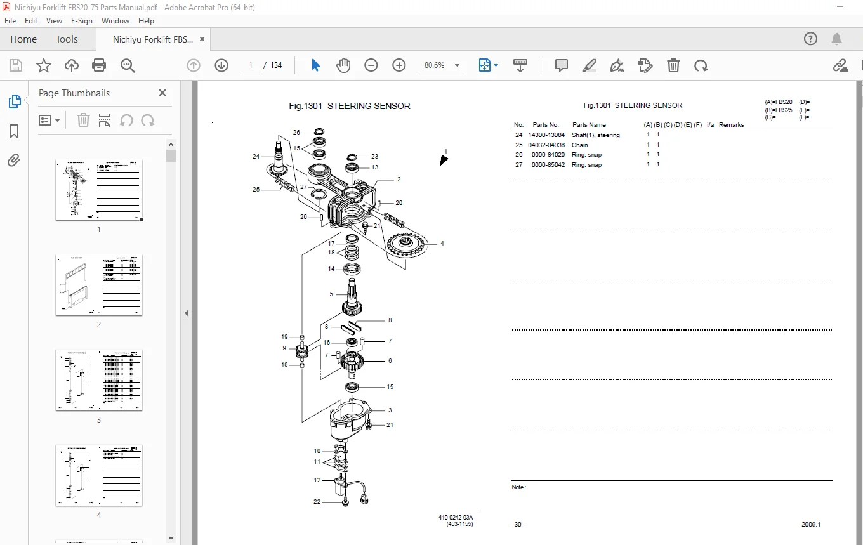Open the E-Sign menu
This screenshot has height=545, width=863.
82,21
